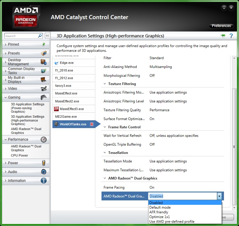Image resolution: width=239 pixels, height=226 pixels.
Task: Click the search magnifier icon
Action: coord(40,36)
